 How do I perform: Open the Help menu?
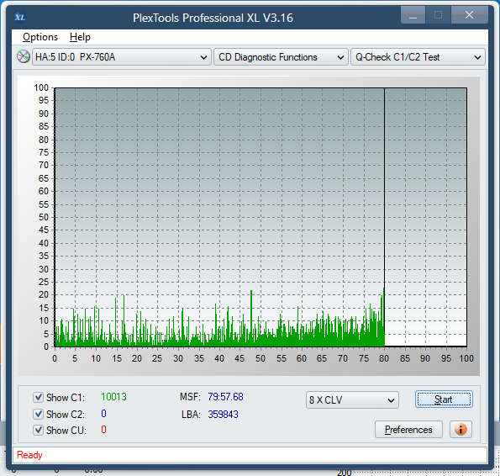pyautogui.click(x=80, y=37)
